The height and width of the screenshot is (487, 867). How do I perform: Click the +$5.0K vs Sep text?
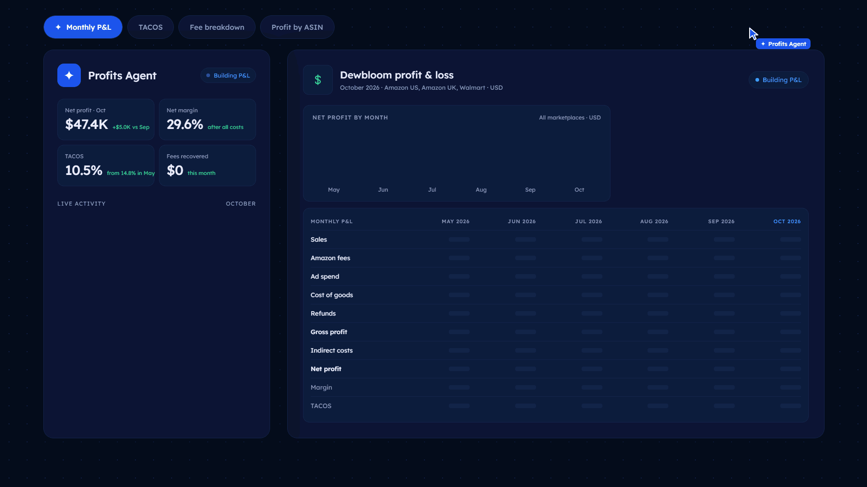pos(131,127)
